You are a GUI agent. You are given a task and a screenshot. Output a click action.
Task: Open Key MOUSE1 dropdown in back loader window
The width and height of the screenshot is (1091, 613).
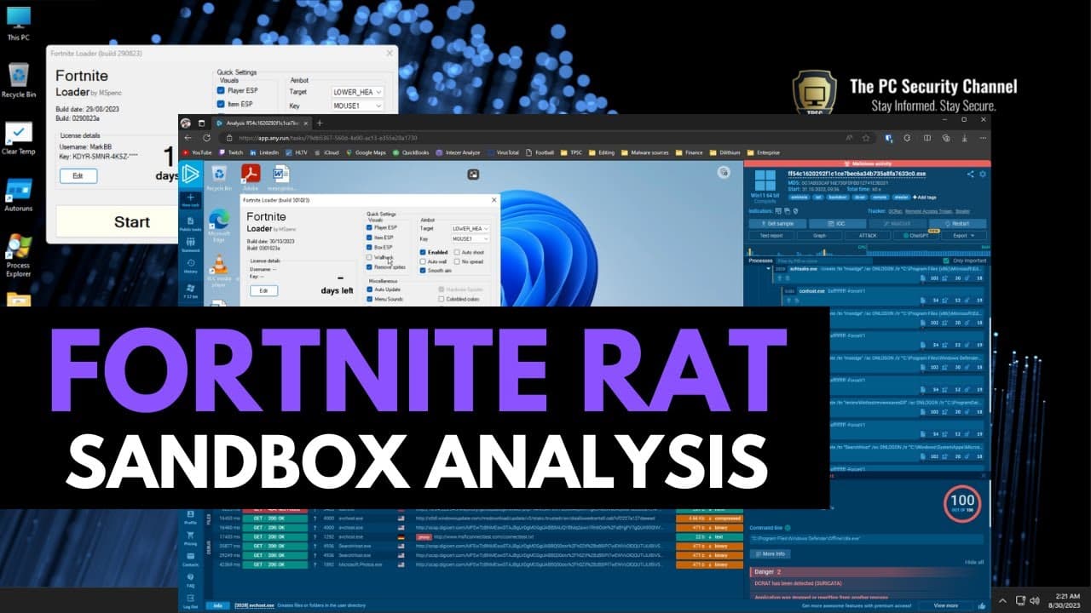click(x=358, y=106)
